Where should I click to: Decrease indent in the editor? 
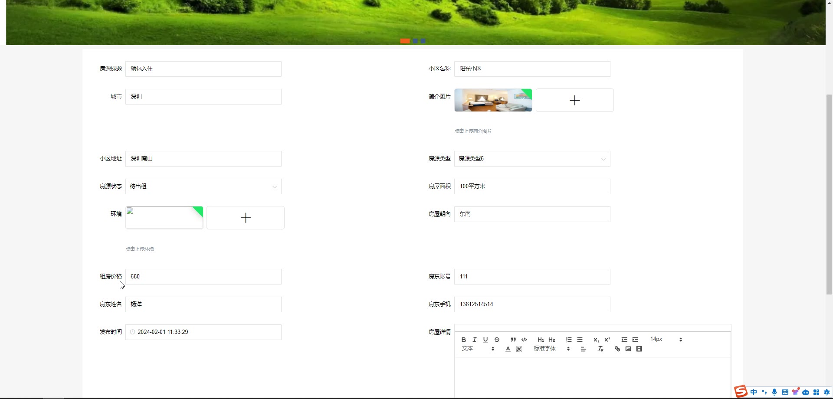pos(624,340)
